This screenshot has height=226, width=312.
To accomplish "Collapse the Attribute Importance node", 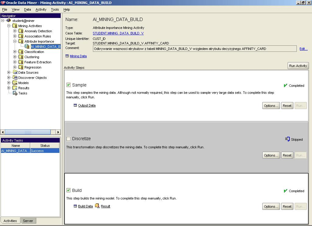I will (15, 41).
